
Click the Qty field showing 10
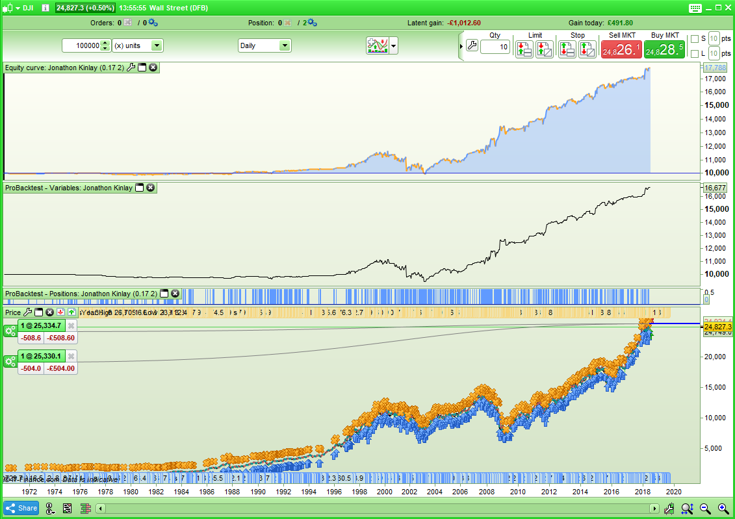pyautogui.click(x=495, y=47)
